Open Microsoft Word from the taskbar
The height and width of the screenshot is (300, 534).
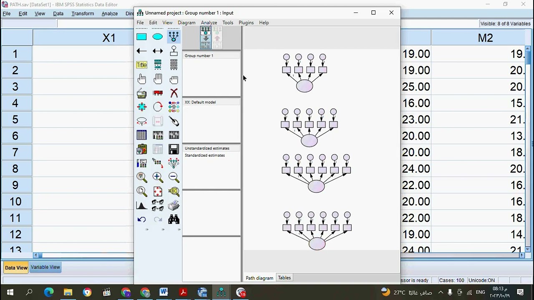[164, 292]
